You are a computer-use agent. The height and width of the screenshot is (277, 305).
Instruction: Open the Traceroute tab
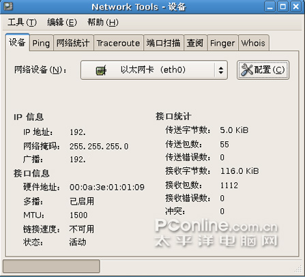pyautogui.click(x=118, y=43)
